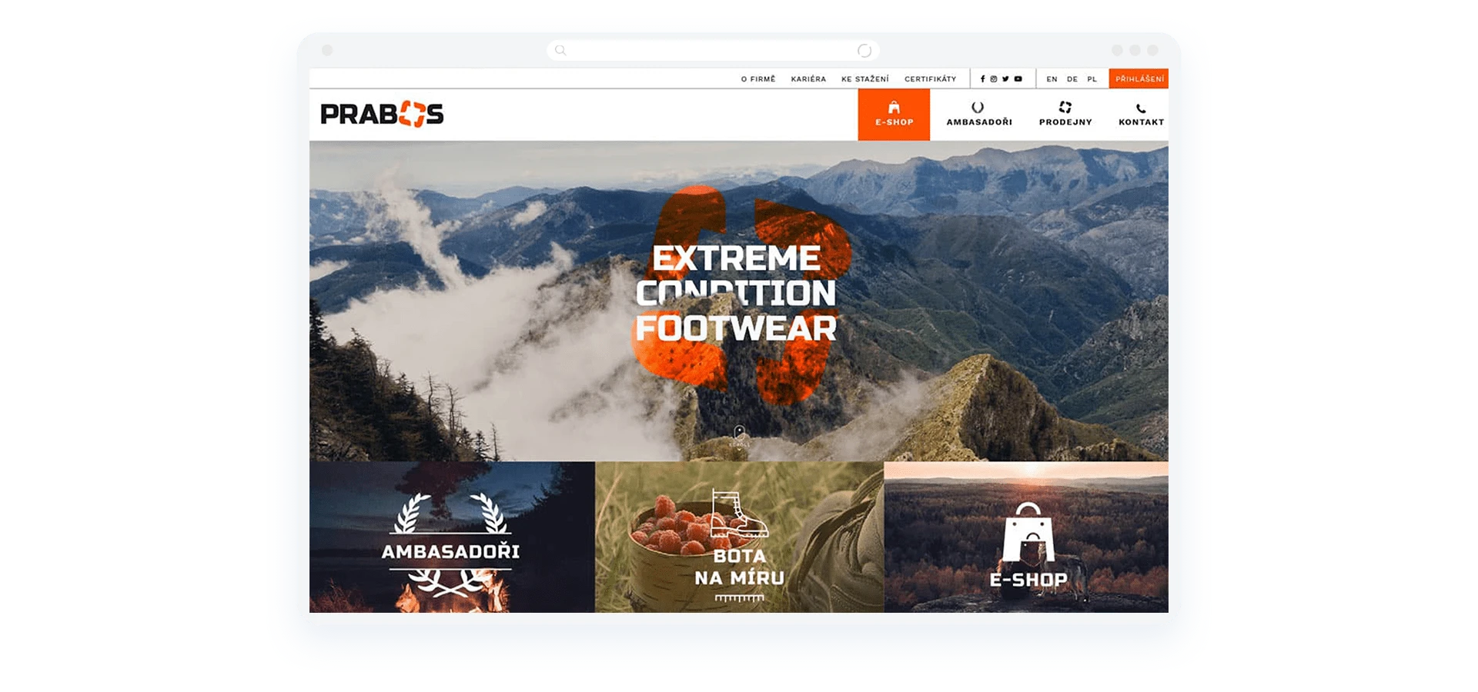Click the scroll-down mouse icon on hero
Image resolution: width=1478 pixels, height=692 pixels.
(x=739, y=433)
